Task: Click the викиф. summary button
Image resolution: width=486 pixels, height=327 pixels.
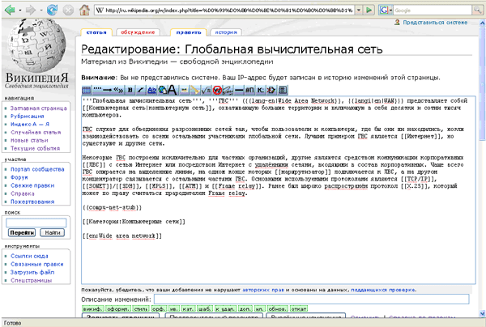Action: point(92,308)
